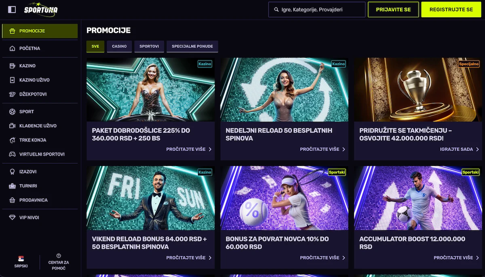
Task: Click the Prijavite Se button
Action: [x=393, y=9]
